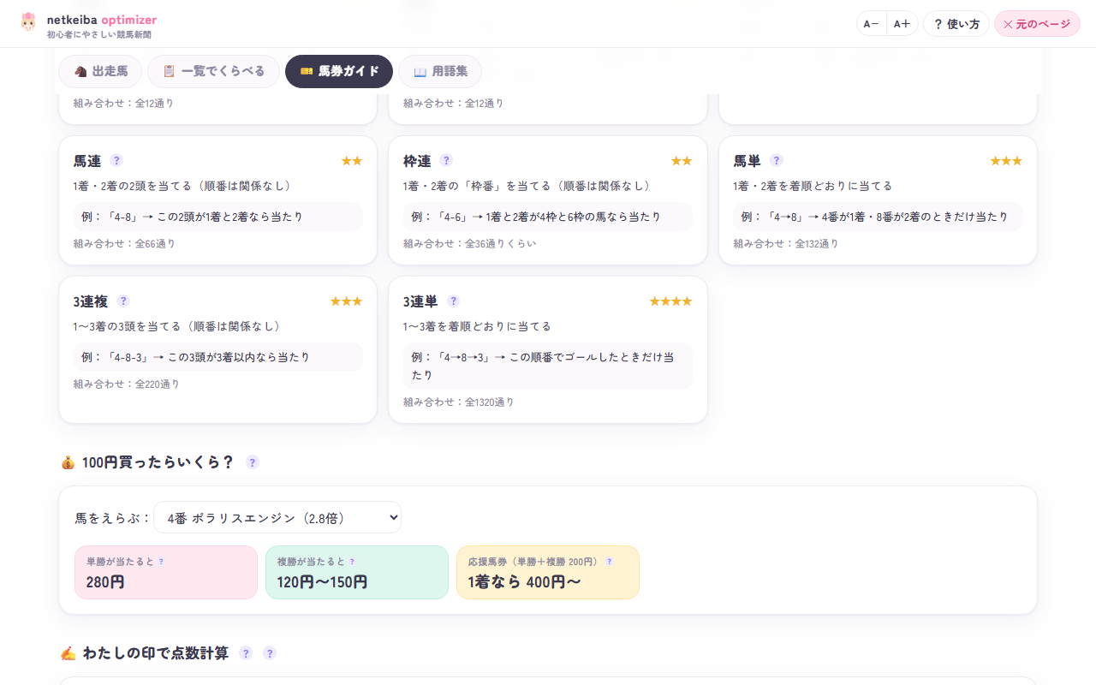Click help icon beside 応援馬券 label

tap(610, 562)
